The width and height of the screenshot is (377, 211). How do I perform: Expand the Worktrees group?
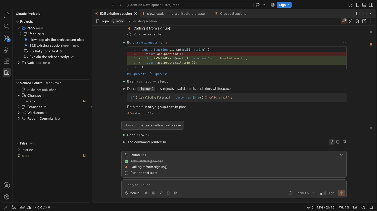19,113
